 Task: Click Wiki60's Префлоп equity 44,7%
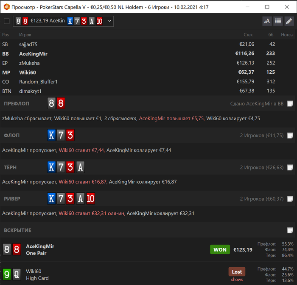click(288, 269)
